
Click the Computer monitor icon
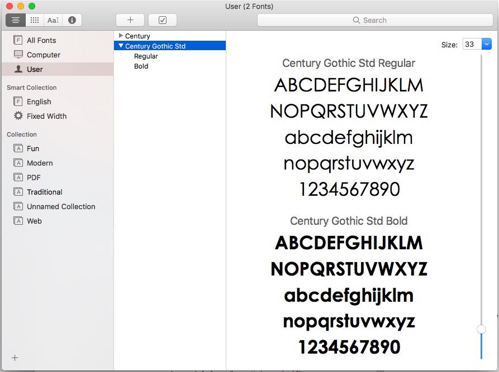click(x=18, y=54)
